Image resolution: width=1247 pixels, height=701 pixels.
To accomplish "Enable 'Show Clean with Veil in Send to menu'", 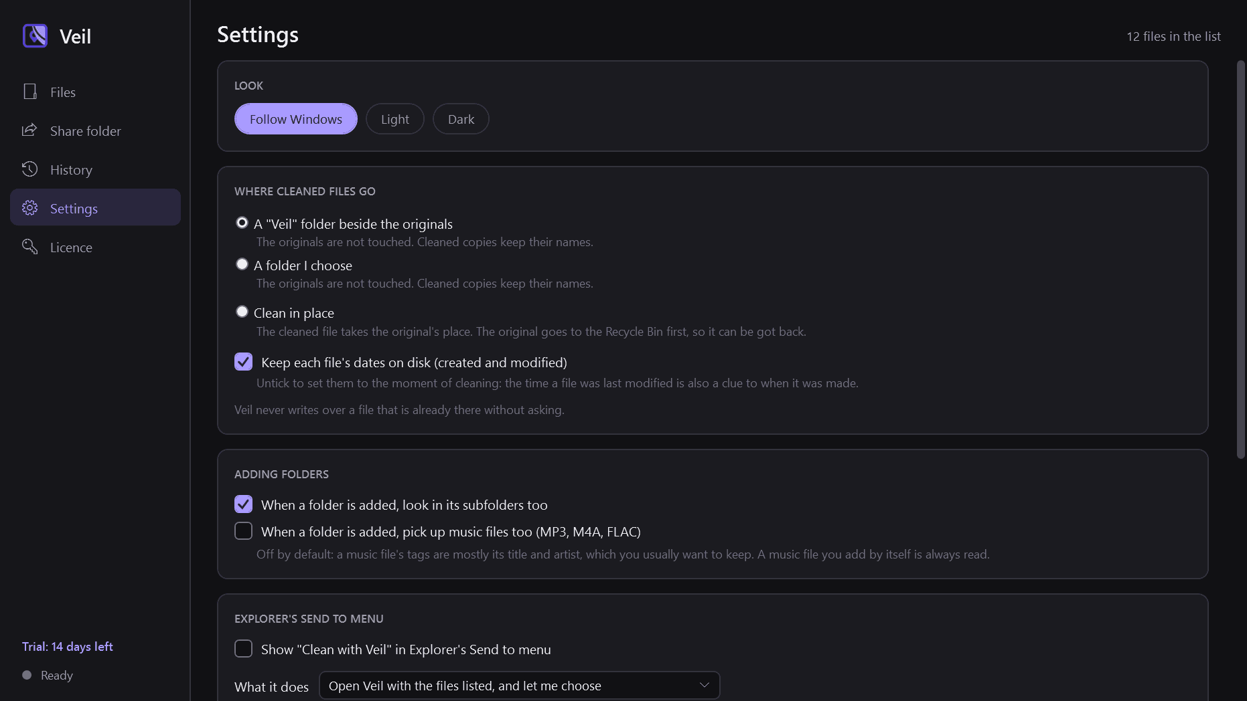I will click(x=243, y=649).
